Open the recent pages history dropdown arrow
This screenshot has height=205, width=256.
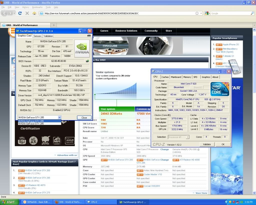[x=14, y=13]
